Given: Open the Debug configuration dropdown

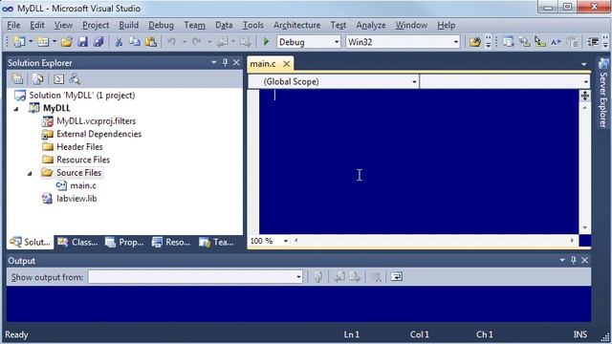Looking at the screenshot, I should point(337,42).
